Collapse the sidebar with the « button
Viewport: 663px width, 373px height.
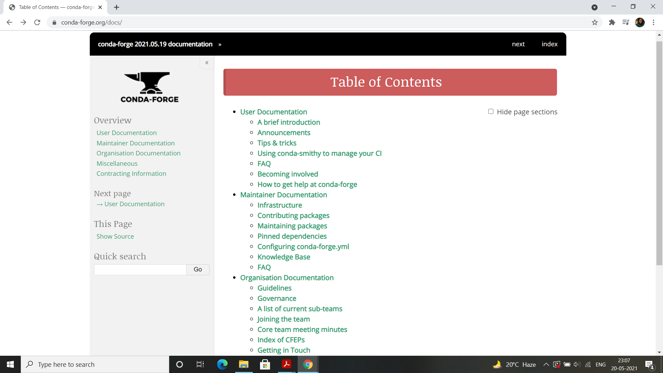[x=207, y=63]
